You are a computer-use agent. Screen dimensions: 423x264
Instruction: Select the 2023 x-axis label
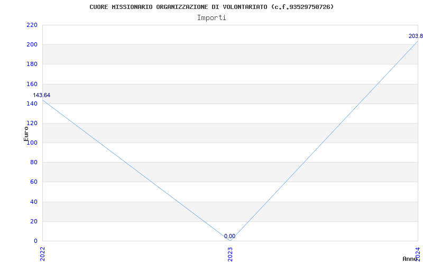230,254
